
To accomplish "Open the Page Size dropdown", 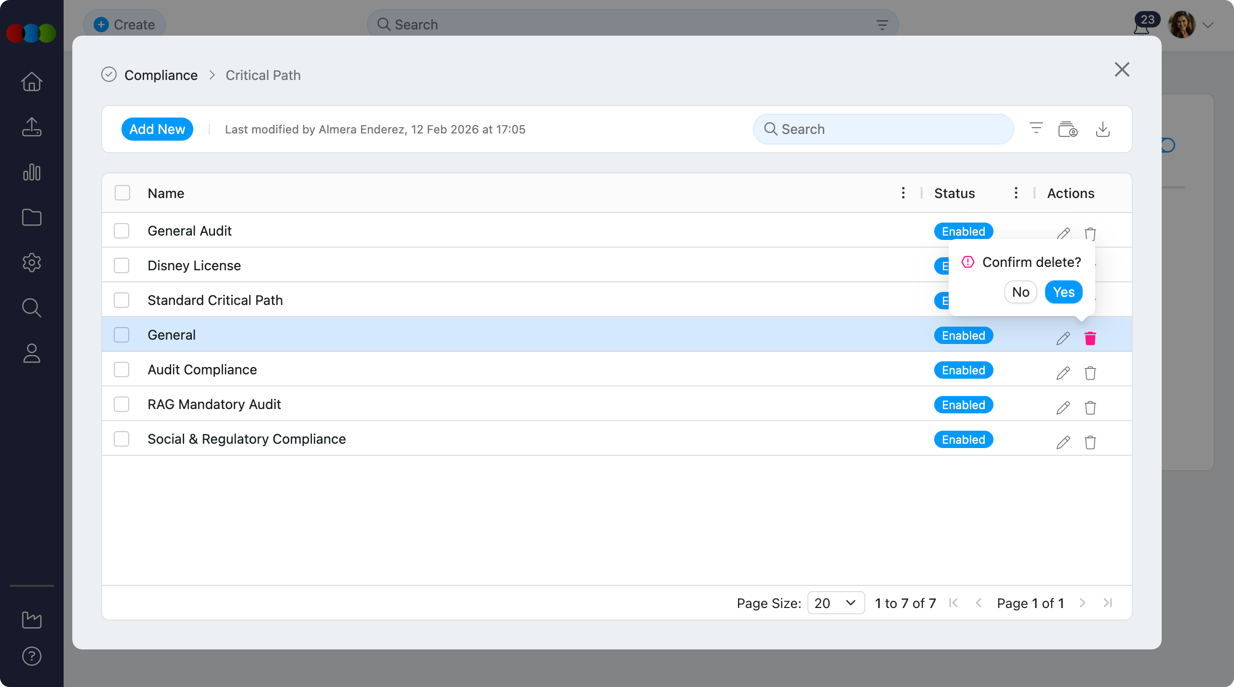I will pos(835,603).
